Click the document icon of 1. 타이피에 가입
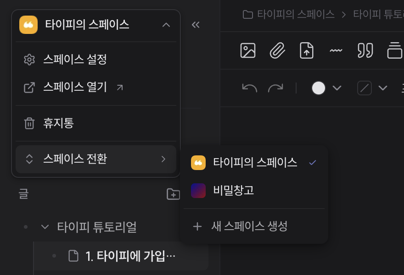The width and height of the screenshot is (404, 275). click(73, 256)
